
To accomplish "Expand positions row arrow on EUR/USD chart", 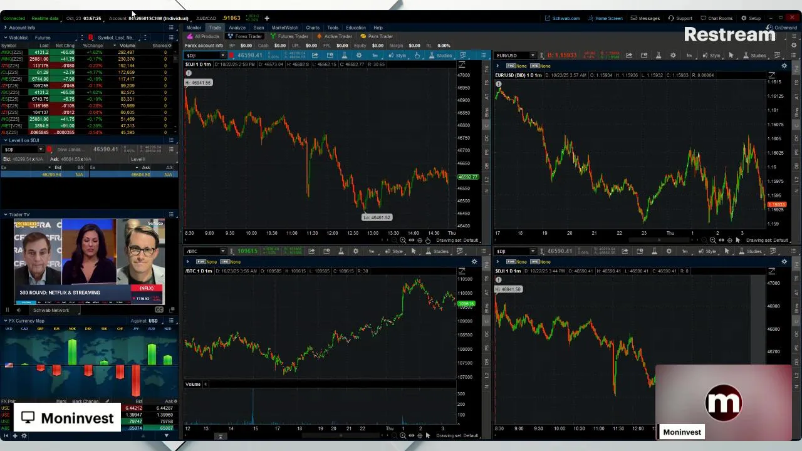I will (x=497, y=66).
